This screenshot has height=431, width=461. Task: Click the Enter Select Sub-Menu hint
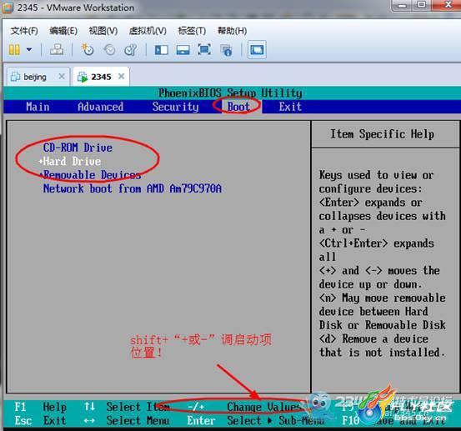click(256, 420)
